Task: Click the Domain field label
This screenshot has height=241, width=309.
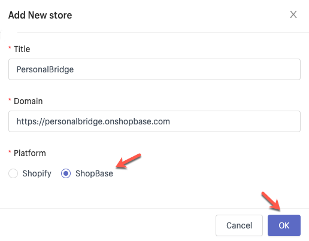Action: [x=28, y=101]
